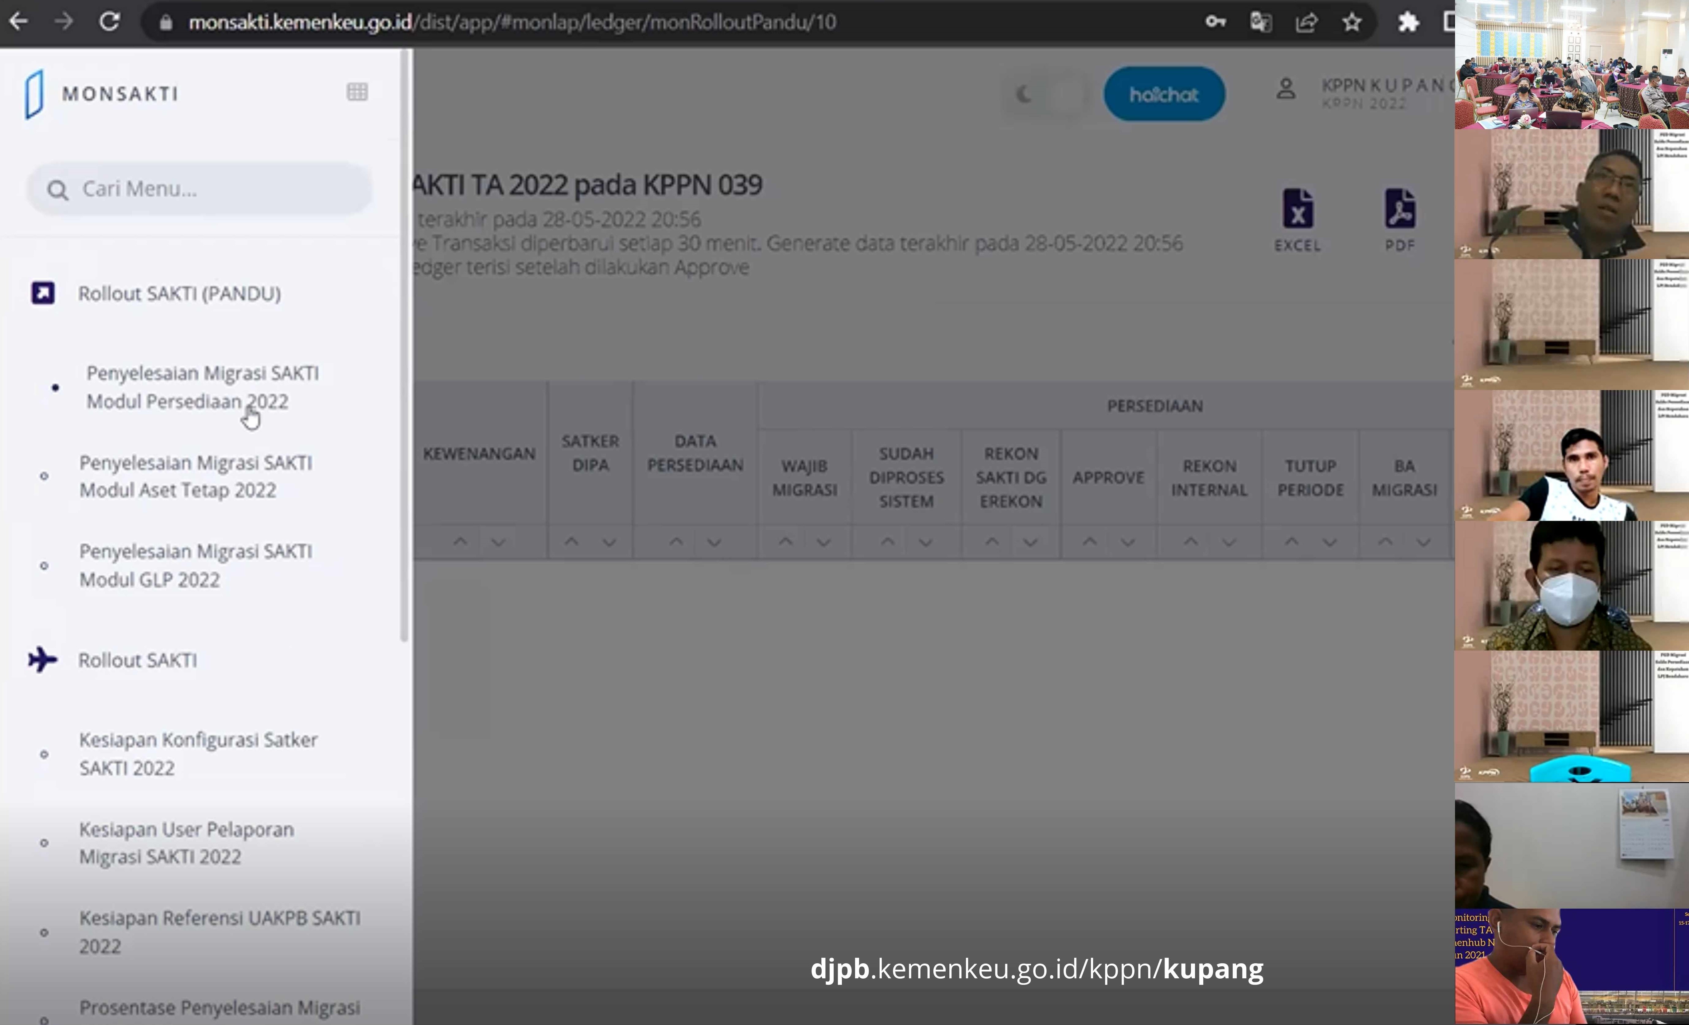Image resolution: width=1689 pixels, height=1025 pixels.
Task: Sort REKON INTERNAL column ascending
Action: pos(1191,542)
